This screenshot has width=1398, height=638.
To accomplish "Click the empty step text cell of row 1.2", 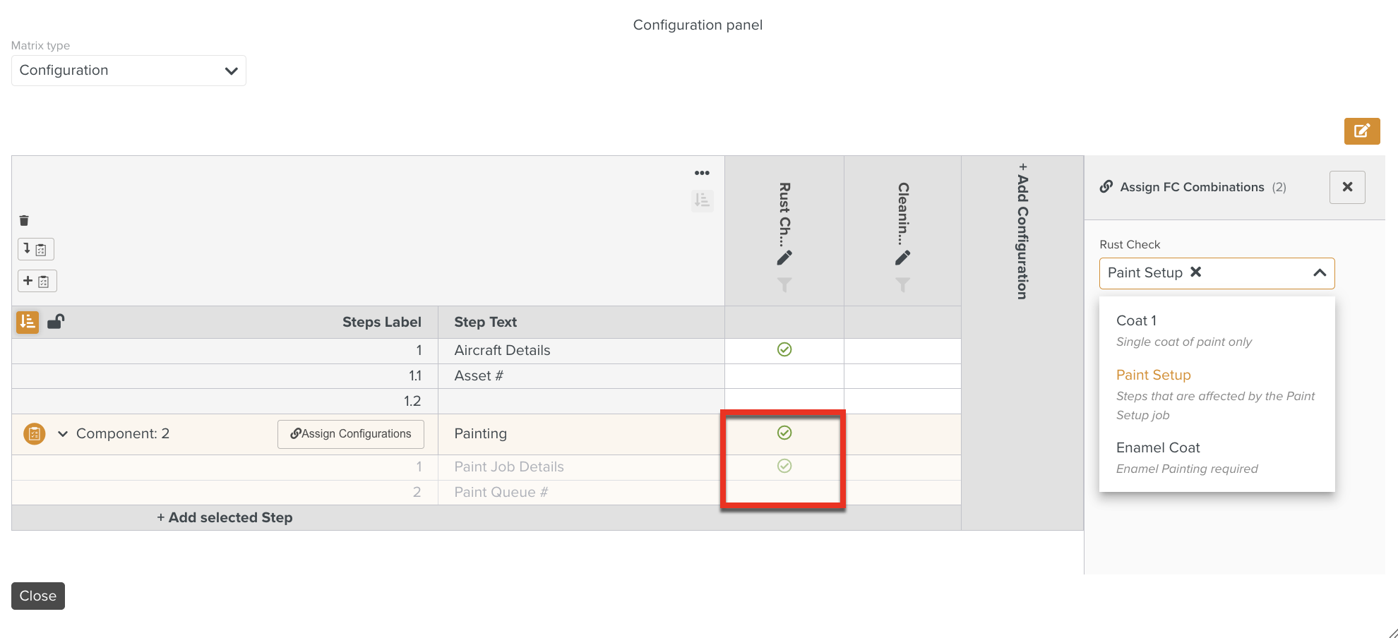I will pyautogui.click(x=581, y=401).
